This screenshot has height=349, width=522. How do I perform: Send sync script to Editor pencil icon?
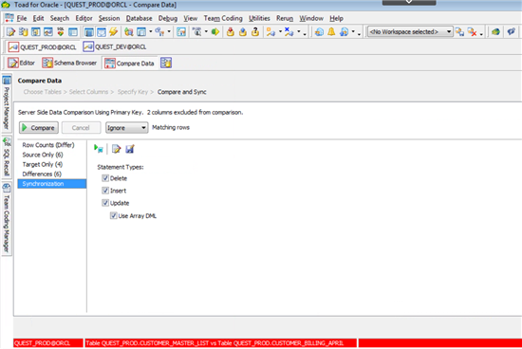(116, 149)
